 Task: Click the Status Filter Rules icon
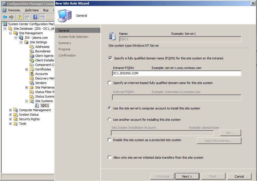pos(32,92)
